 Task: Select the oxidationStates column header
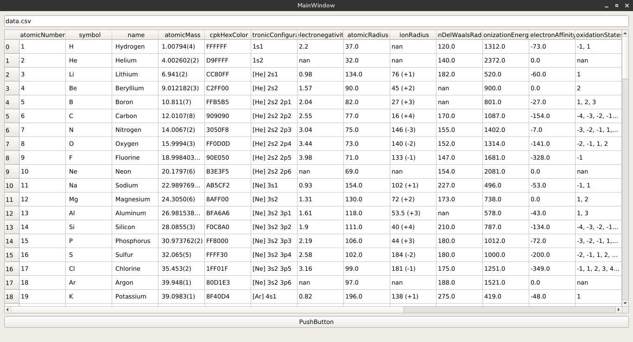(x=598, y=35)
